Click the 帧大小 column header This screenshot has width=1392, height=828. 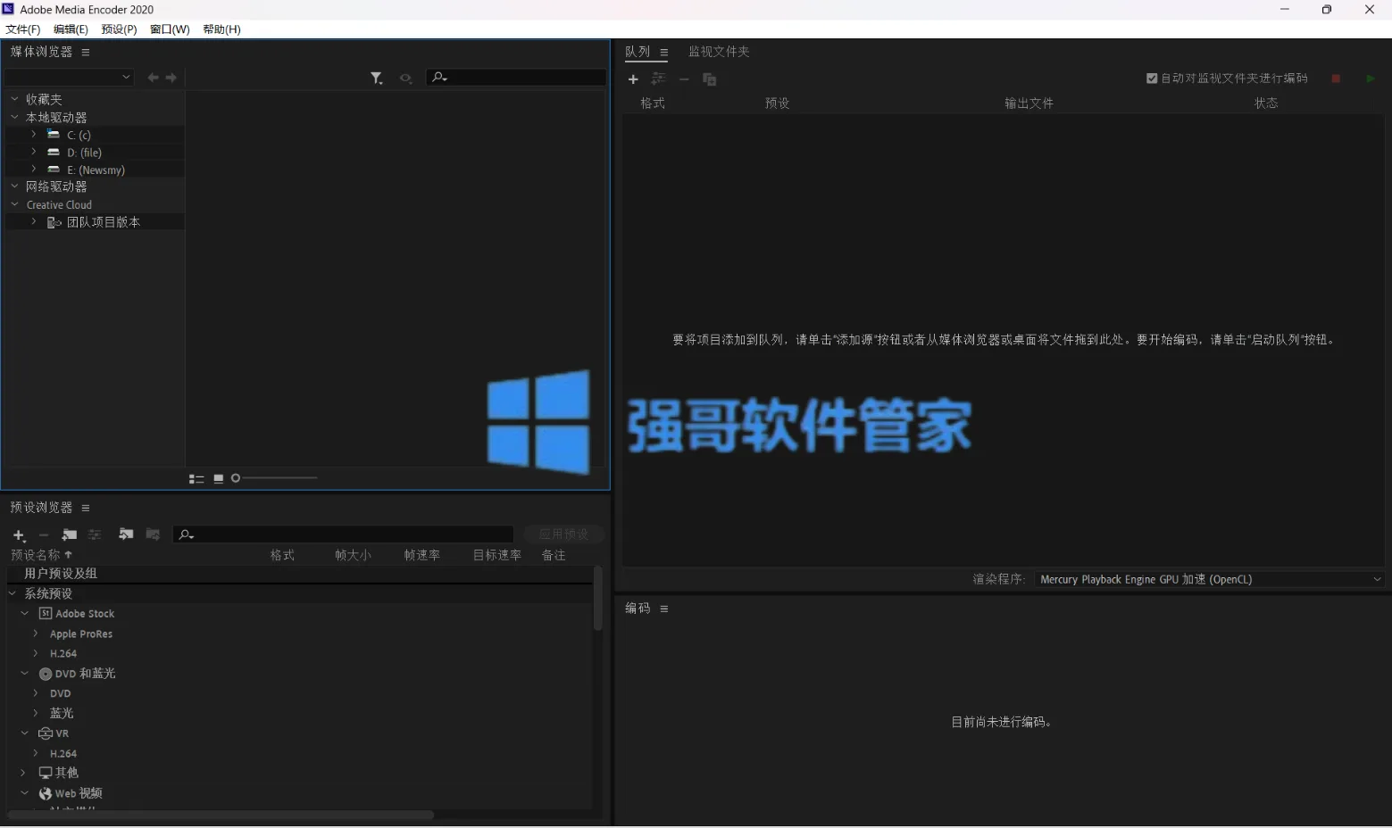(x=353, y=555)
